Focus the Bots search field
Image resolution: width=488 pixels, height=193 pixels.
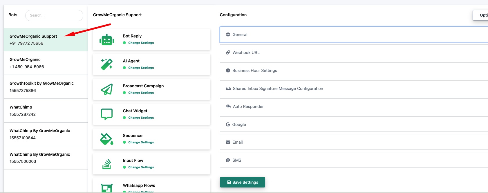(x=54, y=15)
